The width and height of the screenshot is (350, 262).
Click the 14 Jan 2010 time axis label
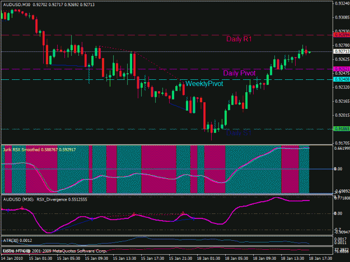[x=12, y=259]
